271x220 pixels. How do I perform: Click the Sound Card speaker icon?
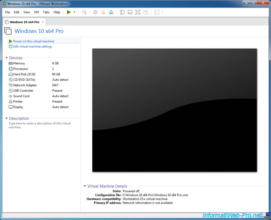click(x=11, y=96)
